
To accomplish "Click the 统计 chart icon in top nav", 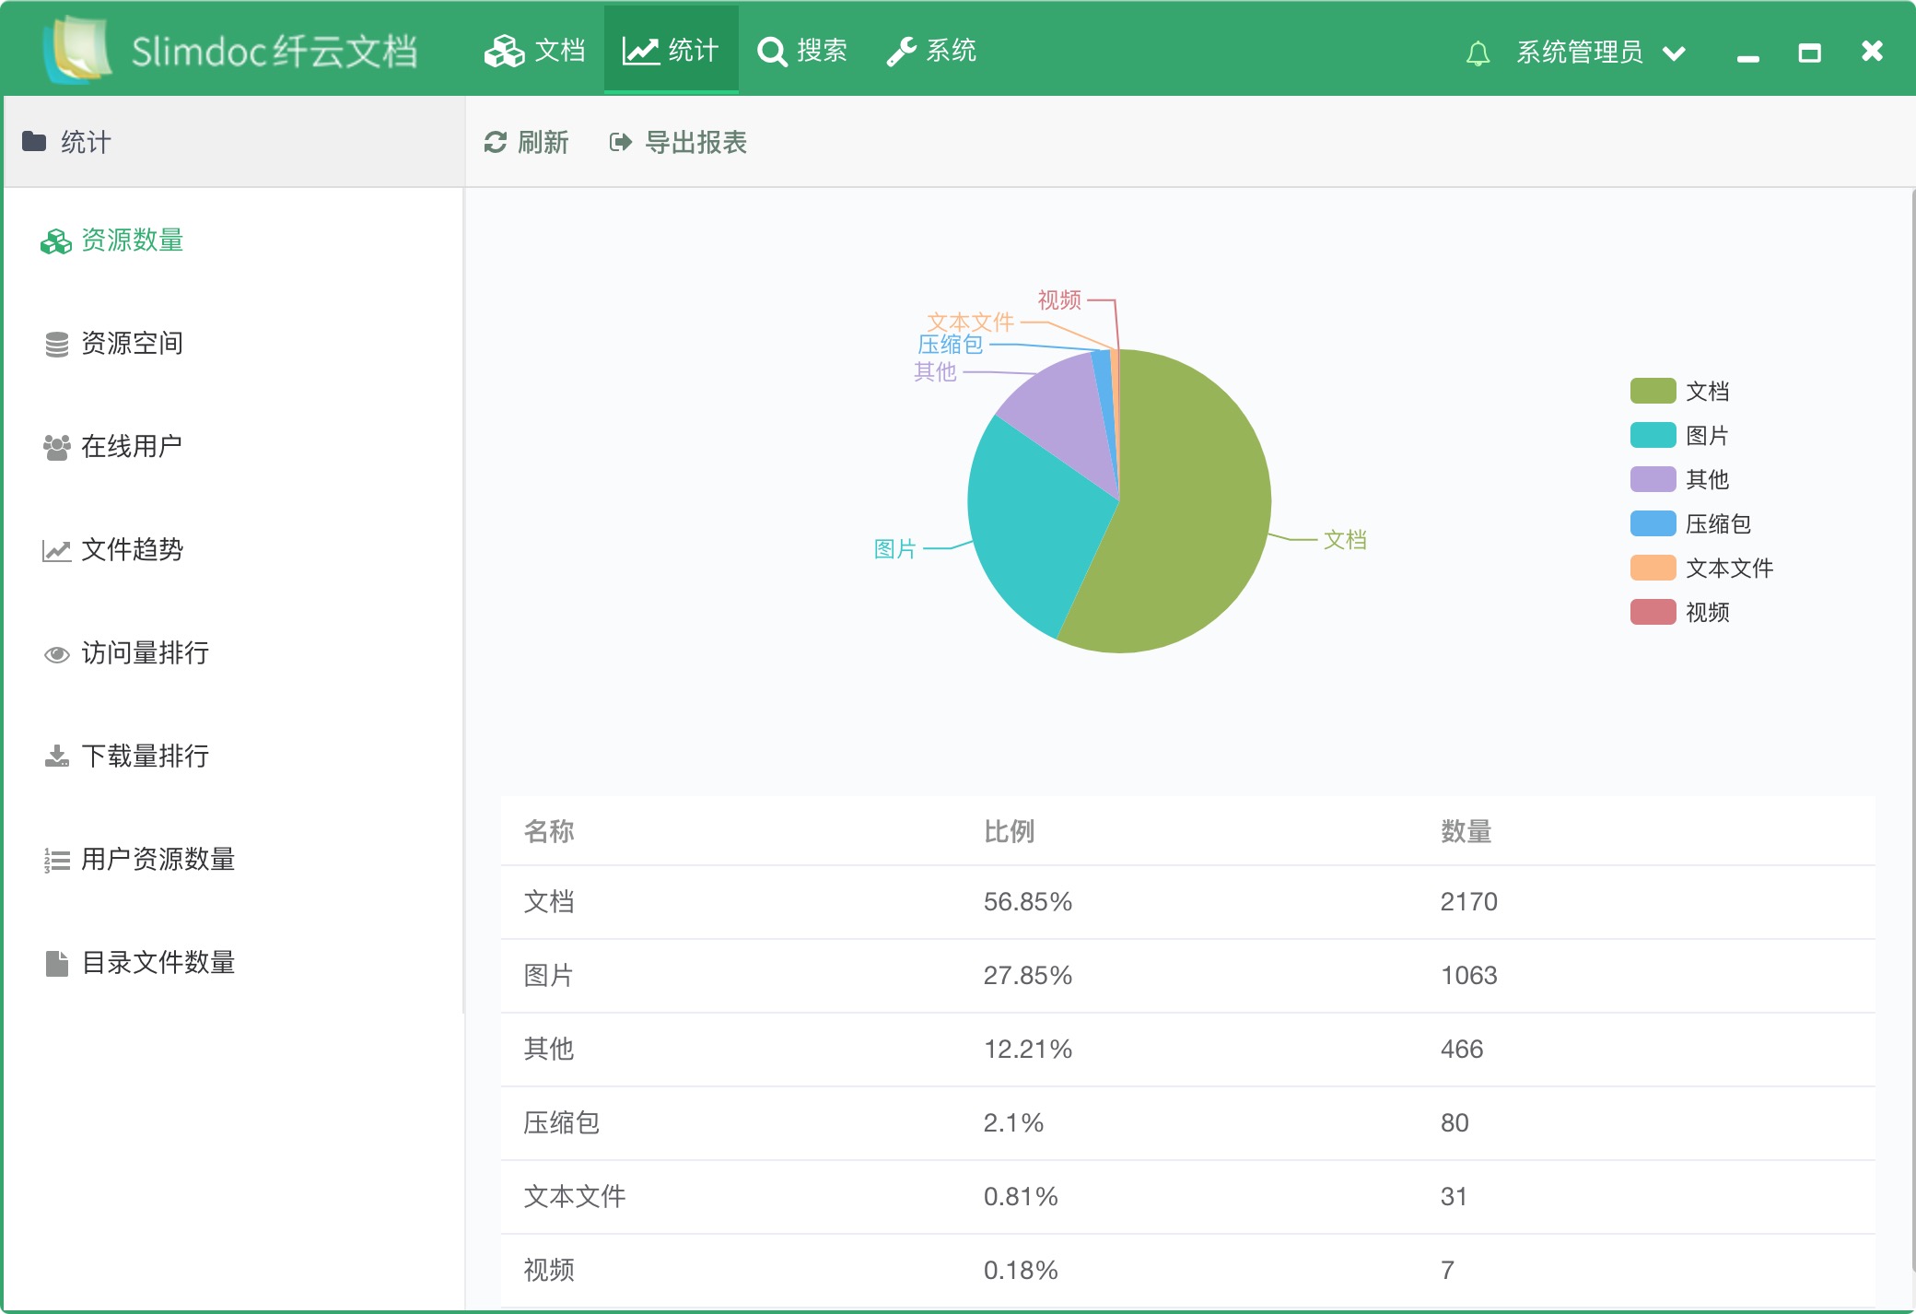I will tap(640, 51).
